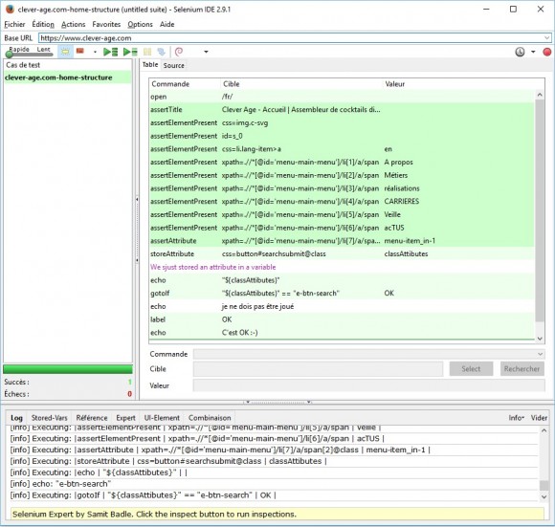Open the Stored-Vars tab
Viewport: 555px width, 527px height.
point(49,418)
